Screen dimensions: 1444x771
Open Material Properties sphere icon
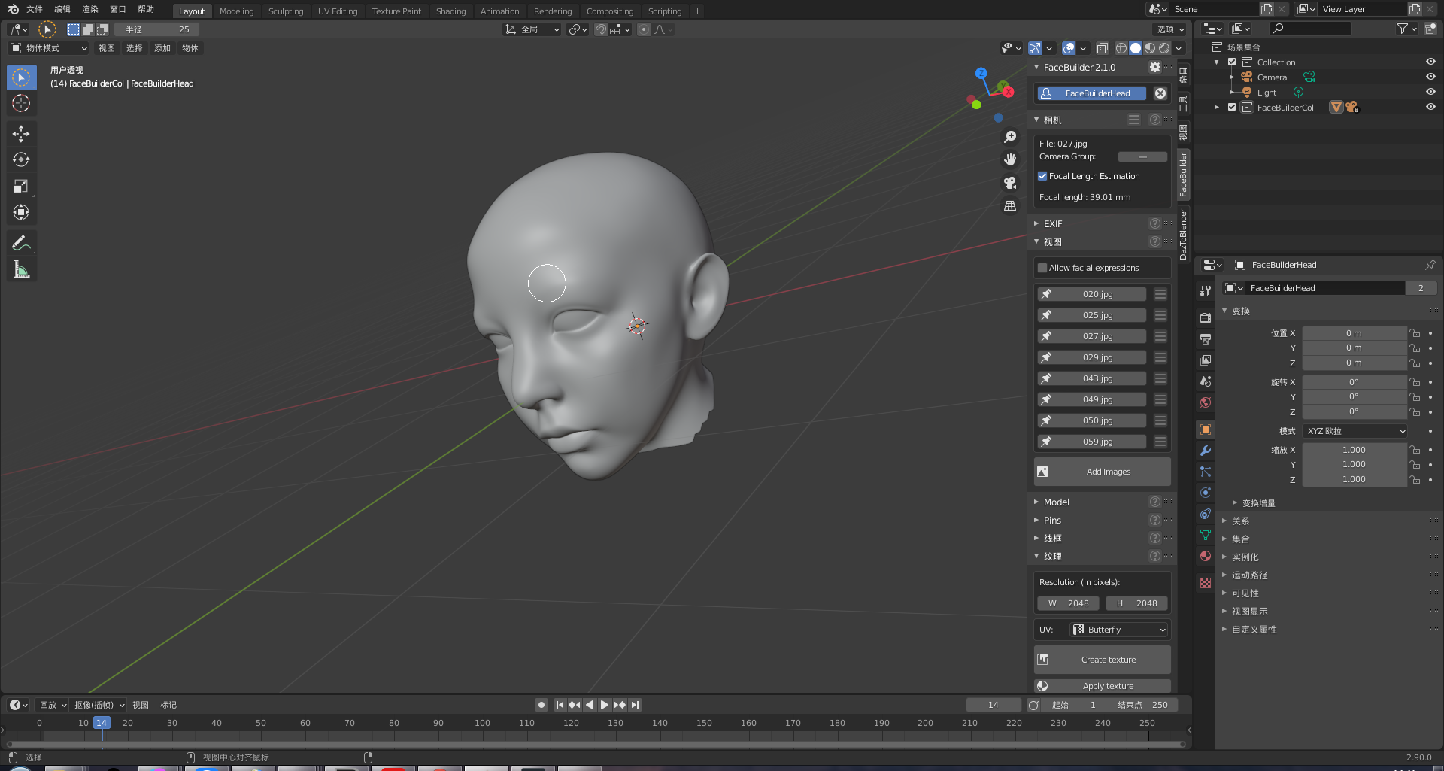(x=1205, y=557)
